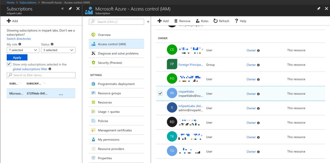Pin the Subscriptions blade

[70, 9]
